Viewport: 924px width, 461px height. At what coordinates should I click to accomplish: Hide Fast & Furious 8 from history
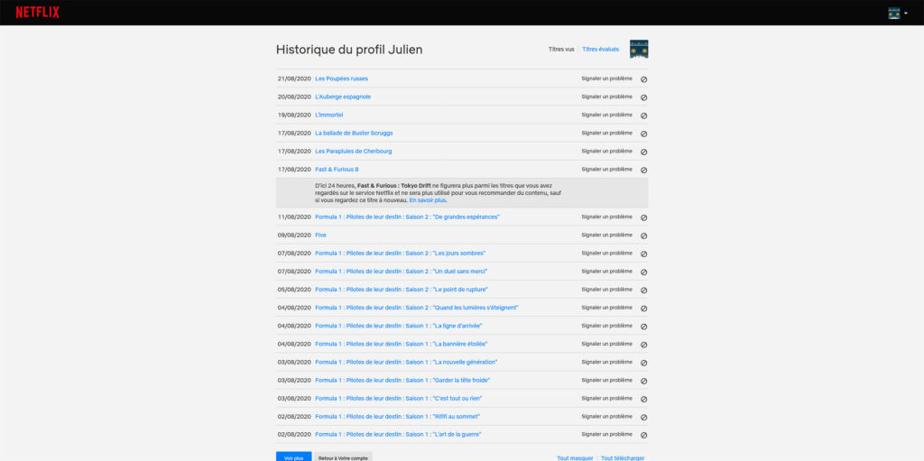tap(643, 170)
